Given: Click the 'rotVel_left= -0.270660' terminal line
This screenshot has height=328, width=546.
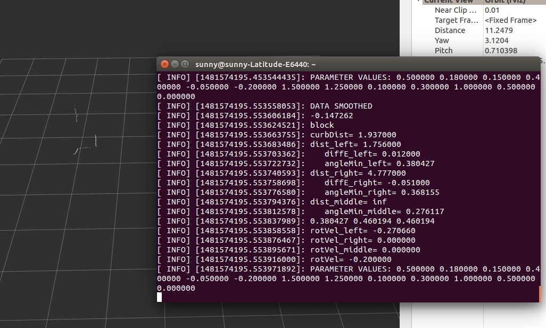Looking at the screenshot, I should point(363,231).
